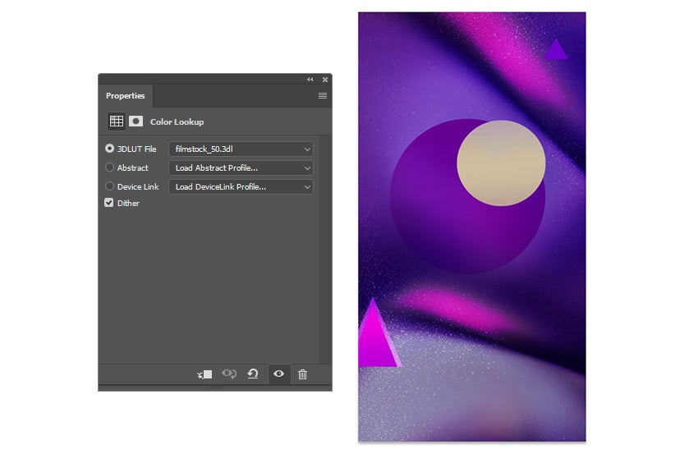The height and width of the screenshot is (463, 698).
Task: Click the beige circle in artwork
Action: [501, 163]
